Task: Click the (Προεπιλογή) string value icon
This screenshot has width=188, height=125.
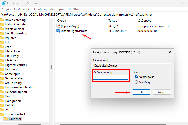Action: point(58,26)
